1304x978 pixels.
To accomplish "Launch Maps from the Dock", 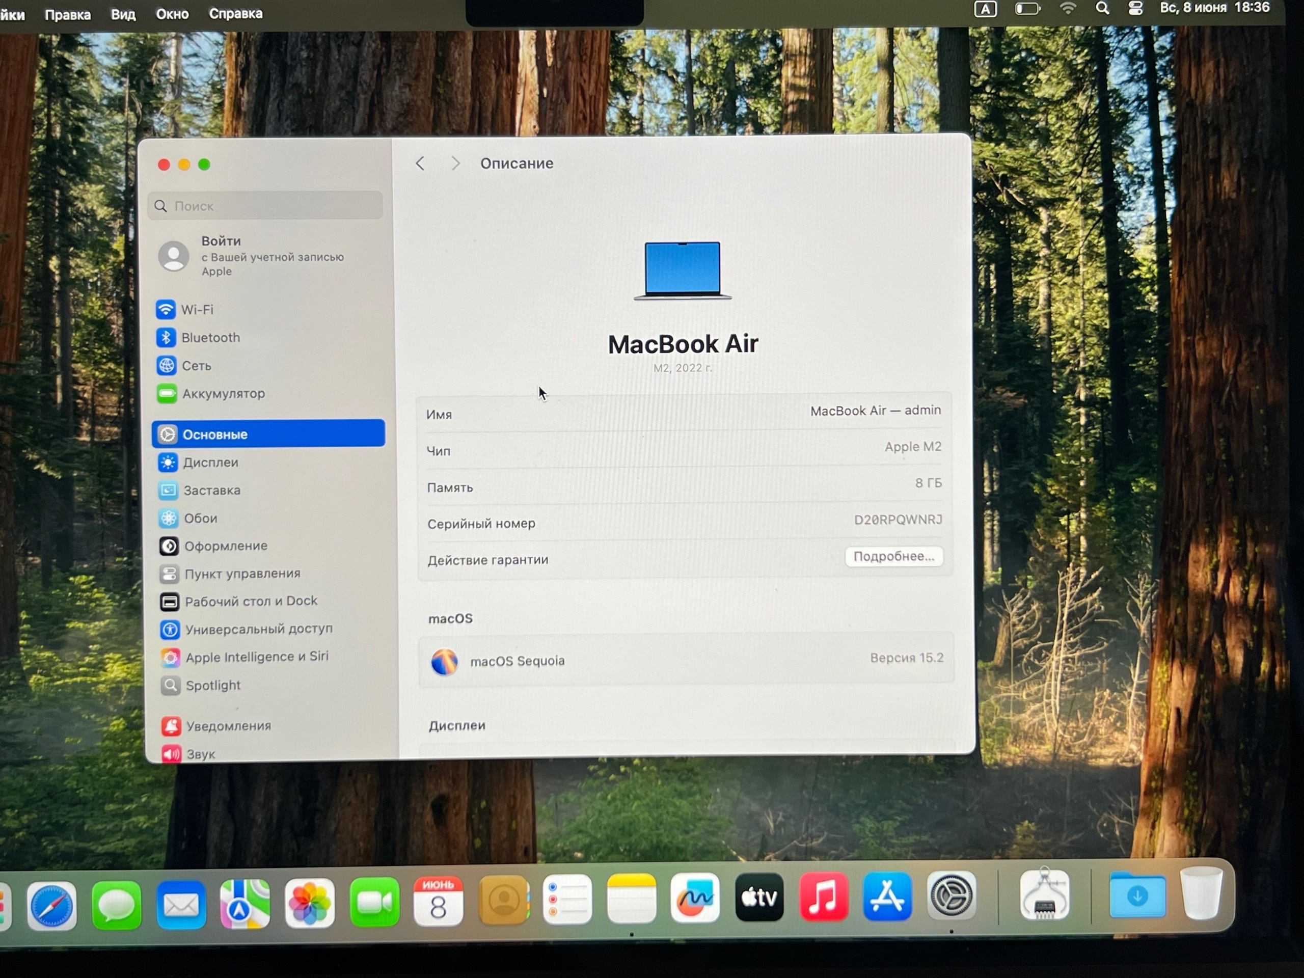I will coord(245,903).
